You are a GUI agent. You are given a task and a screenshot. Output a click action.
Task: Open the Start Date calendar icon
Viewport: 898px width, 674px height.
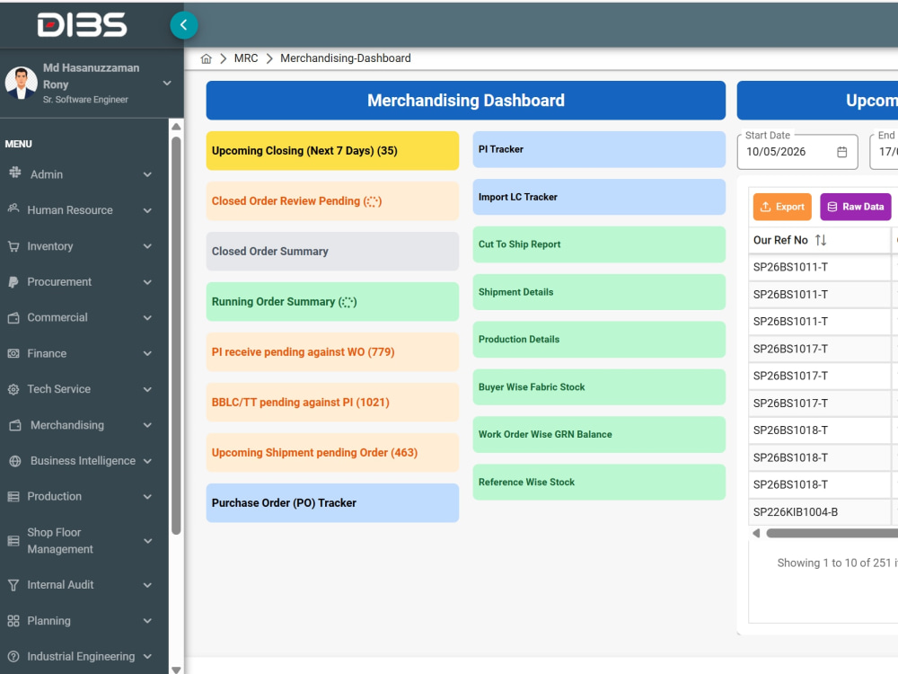(842, 152)
